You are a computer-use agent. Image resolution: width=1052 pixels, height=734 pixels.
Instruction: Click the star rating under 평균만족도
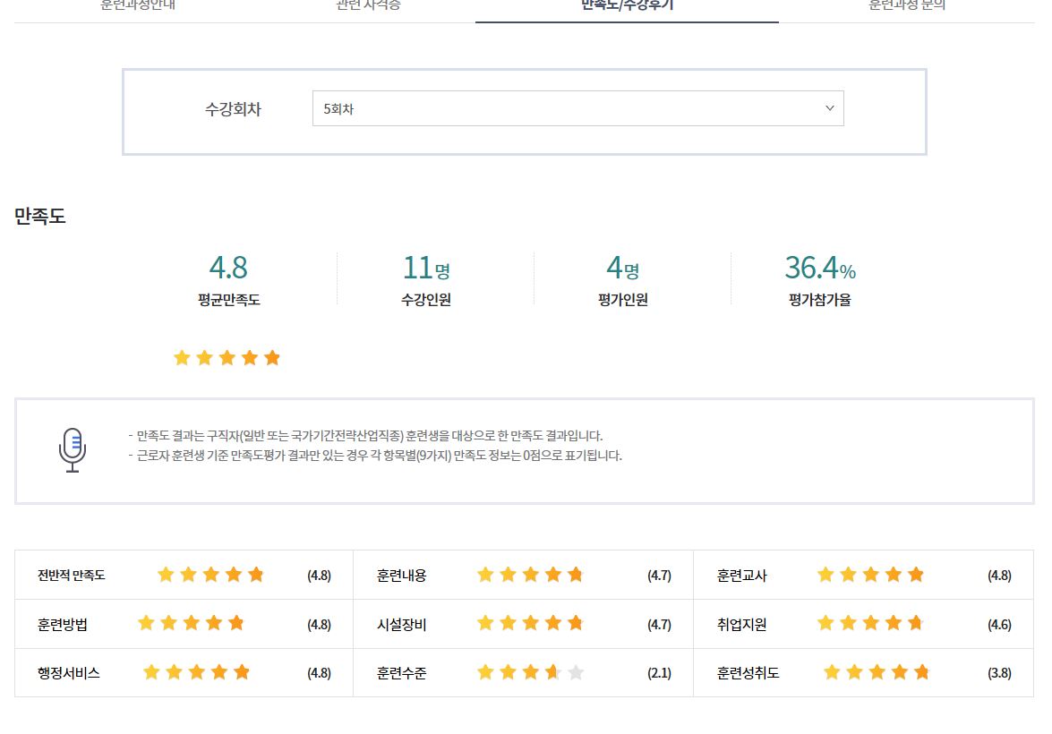pyautogui.click(x=227, y=358)
